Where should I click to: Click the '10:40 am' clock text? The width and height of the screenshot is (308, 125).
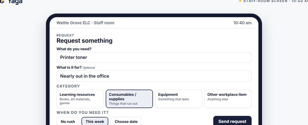242,23
